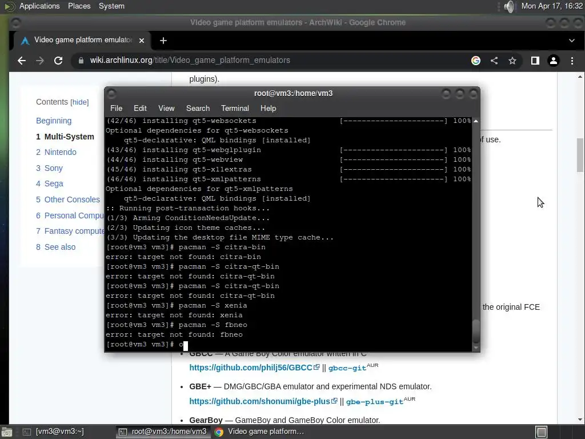Open the terminal's File menu

pos(116,108)
